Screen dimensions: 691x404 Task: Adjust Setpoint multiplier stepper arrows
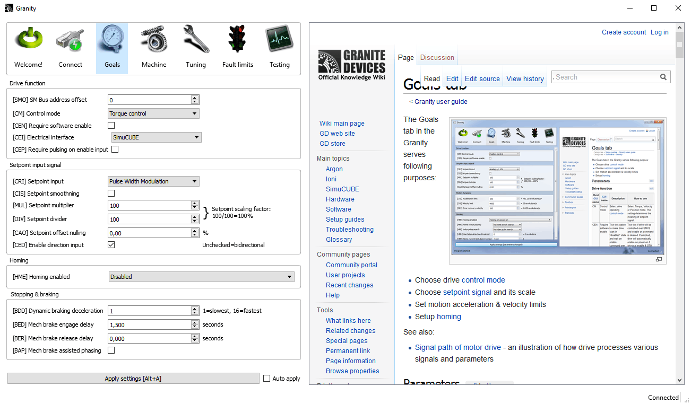195,205
